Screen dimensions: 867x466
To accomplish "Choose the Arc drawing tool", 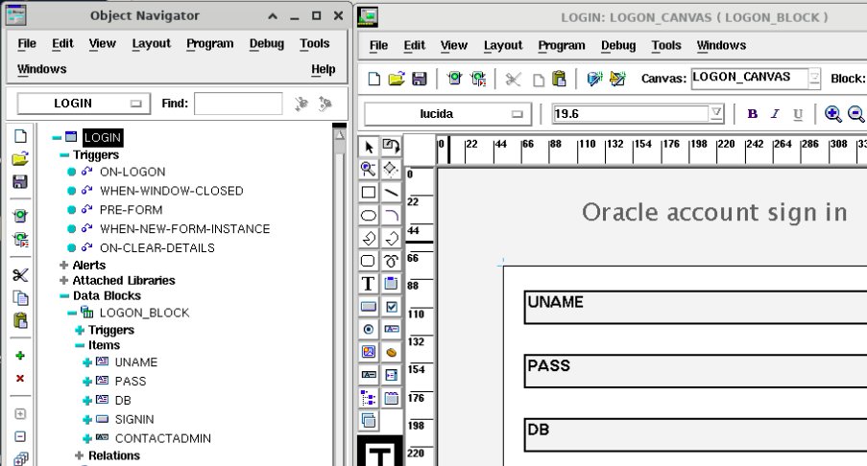I will click(x=391, y=216).
